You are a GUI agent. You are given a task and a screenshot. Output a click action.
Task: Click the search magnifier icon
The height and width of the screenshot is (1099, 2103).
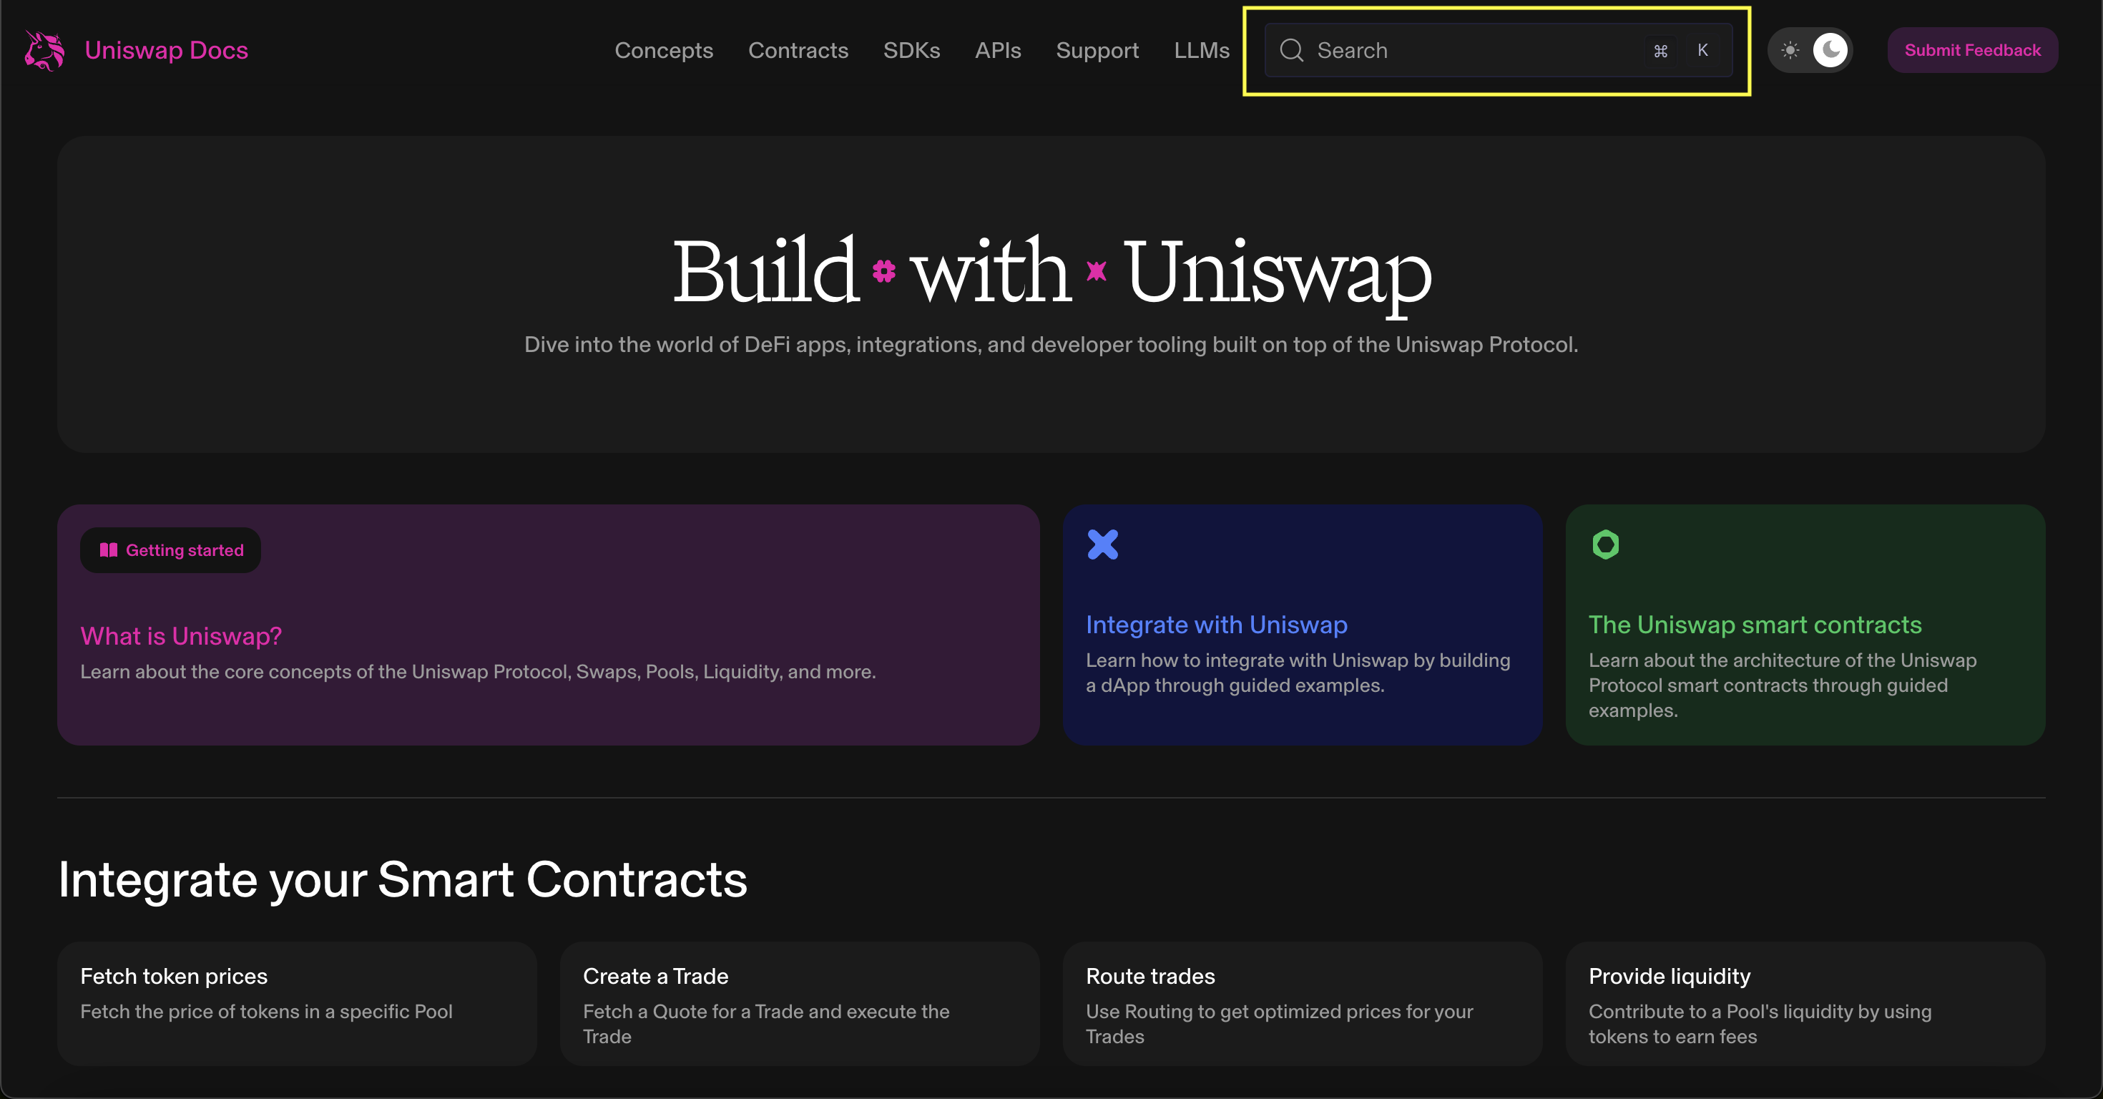click(x=1290, y=51)
